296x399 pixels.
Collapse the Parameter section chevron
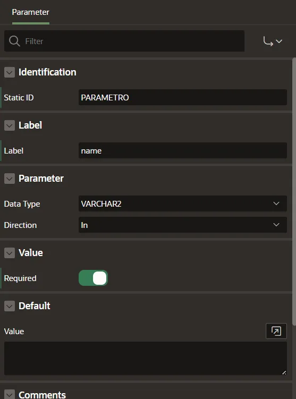10,179
